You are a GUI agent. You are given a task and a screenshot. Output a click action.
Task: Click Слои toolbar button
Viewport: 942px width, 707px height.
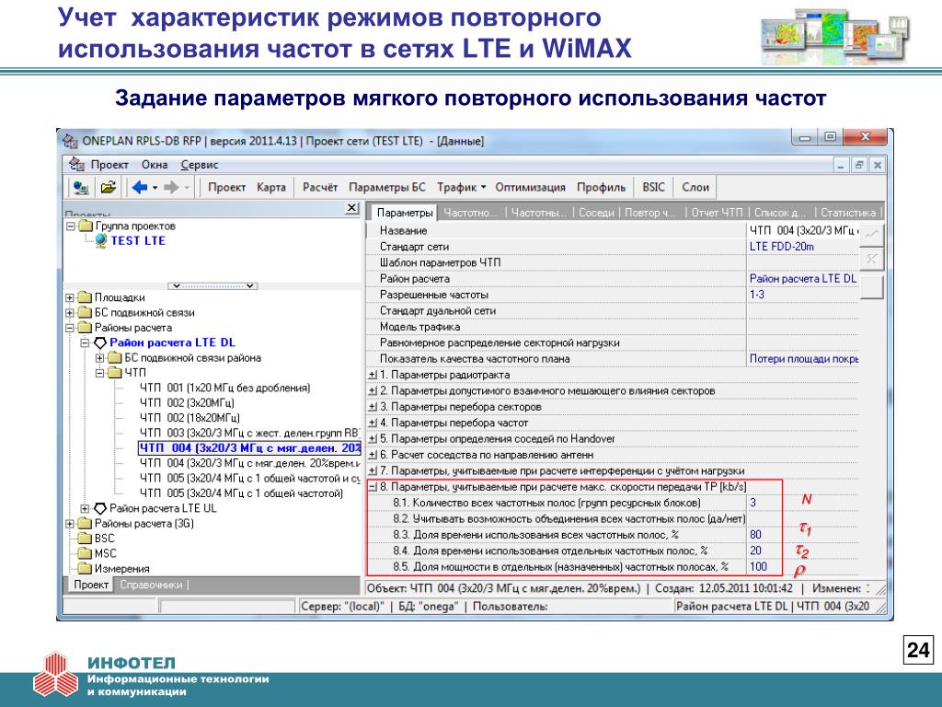tap(695, 188)
